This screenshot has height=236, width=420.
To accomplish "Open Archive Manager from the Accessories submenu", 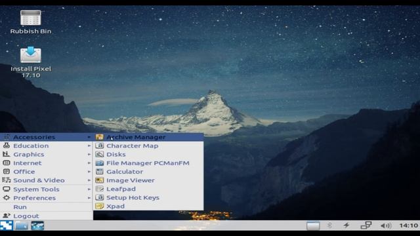I will click(x=148, y=137).
